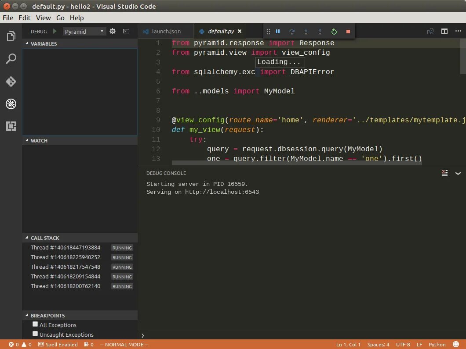Click Step Into in debug toolbar
466x349 pixels.
click(306, 32)
